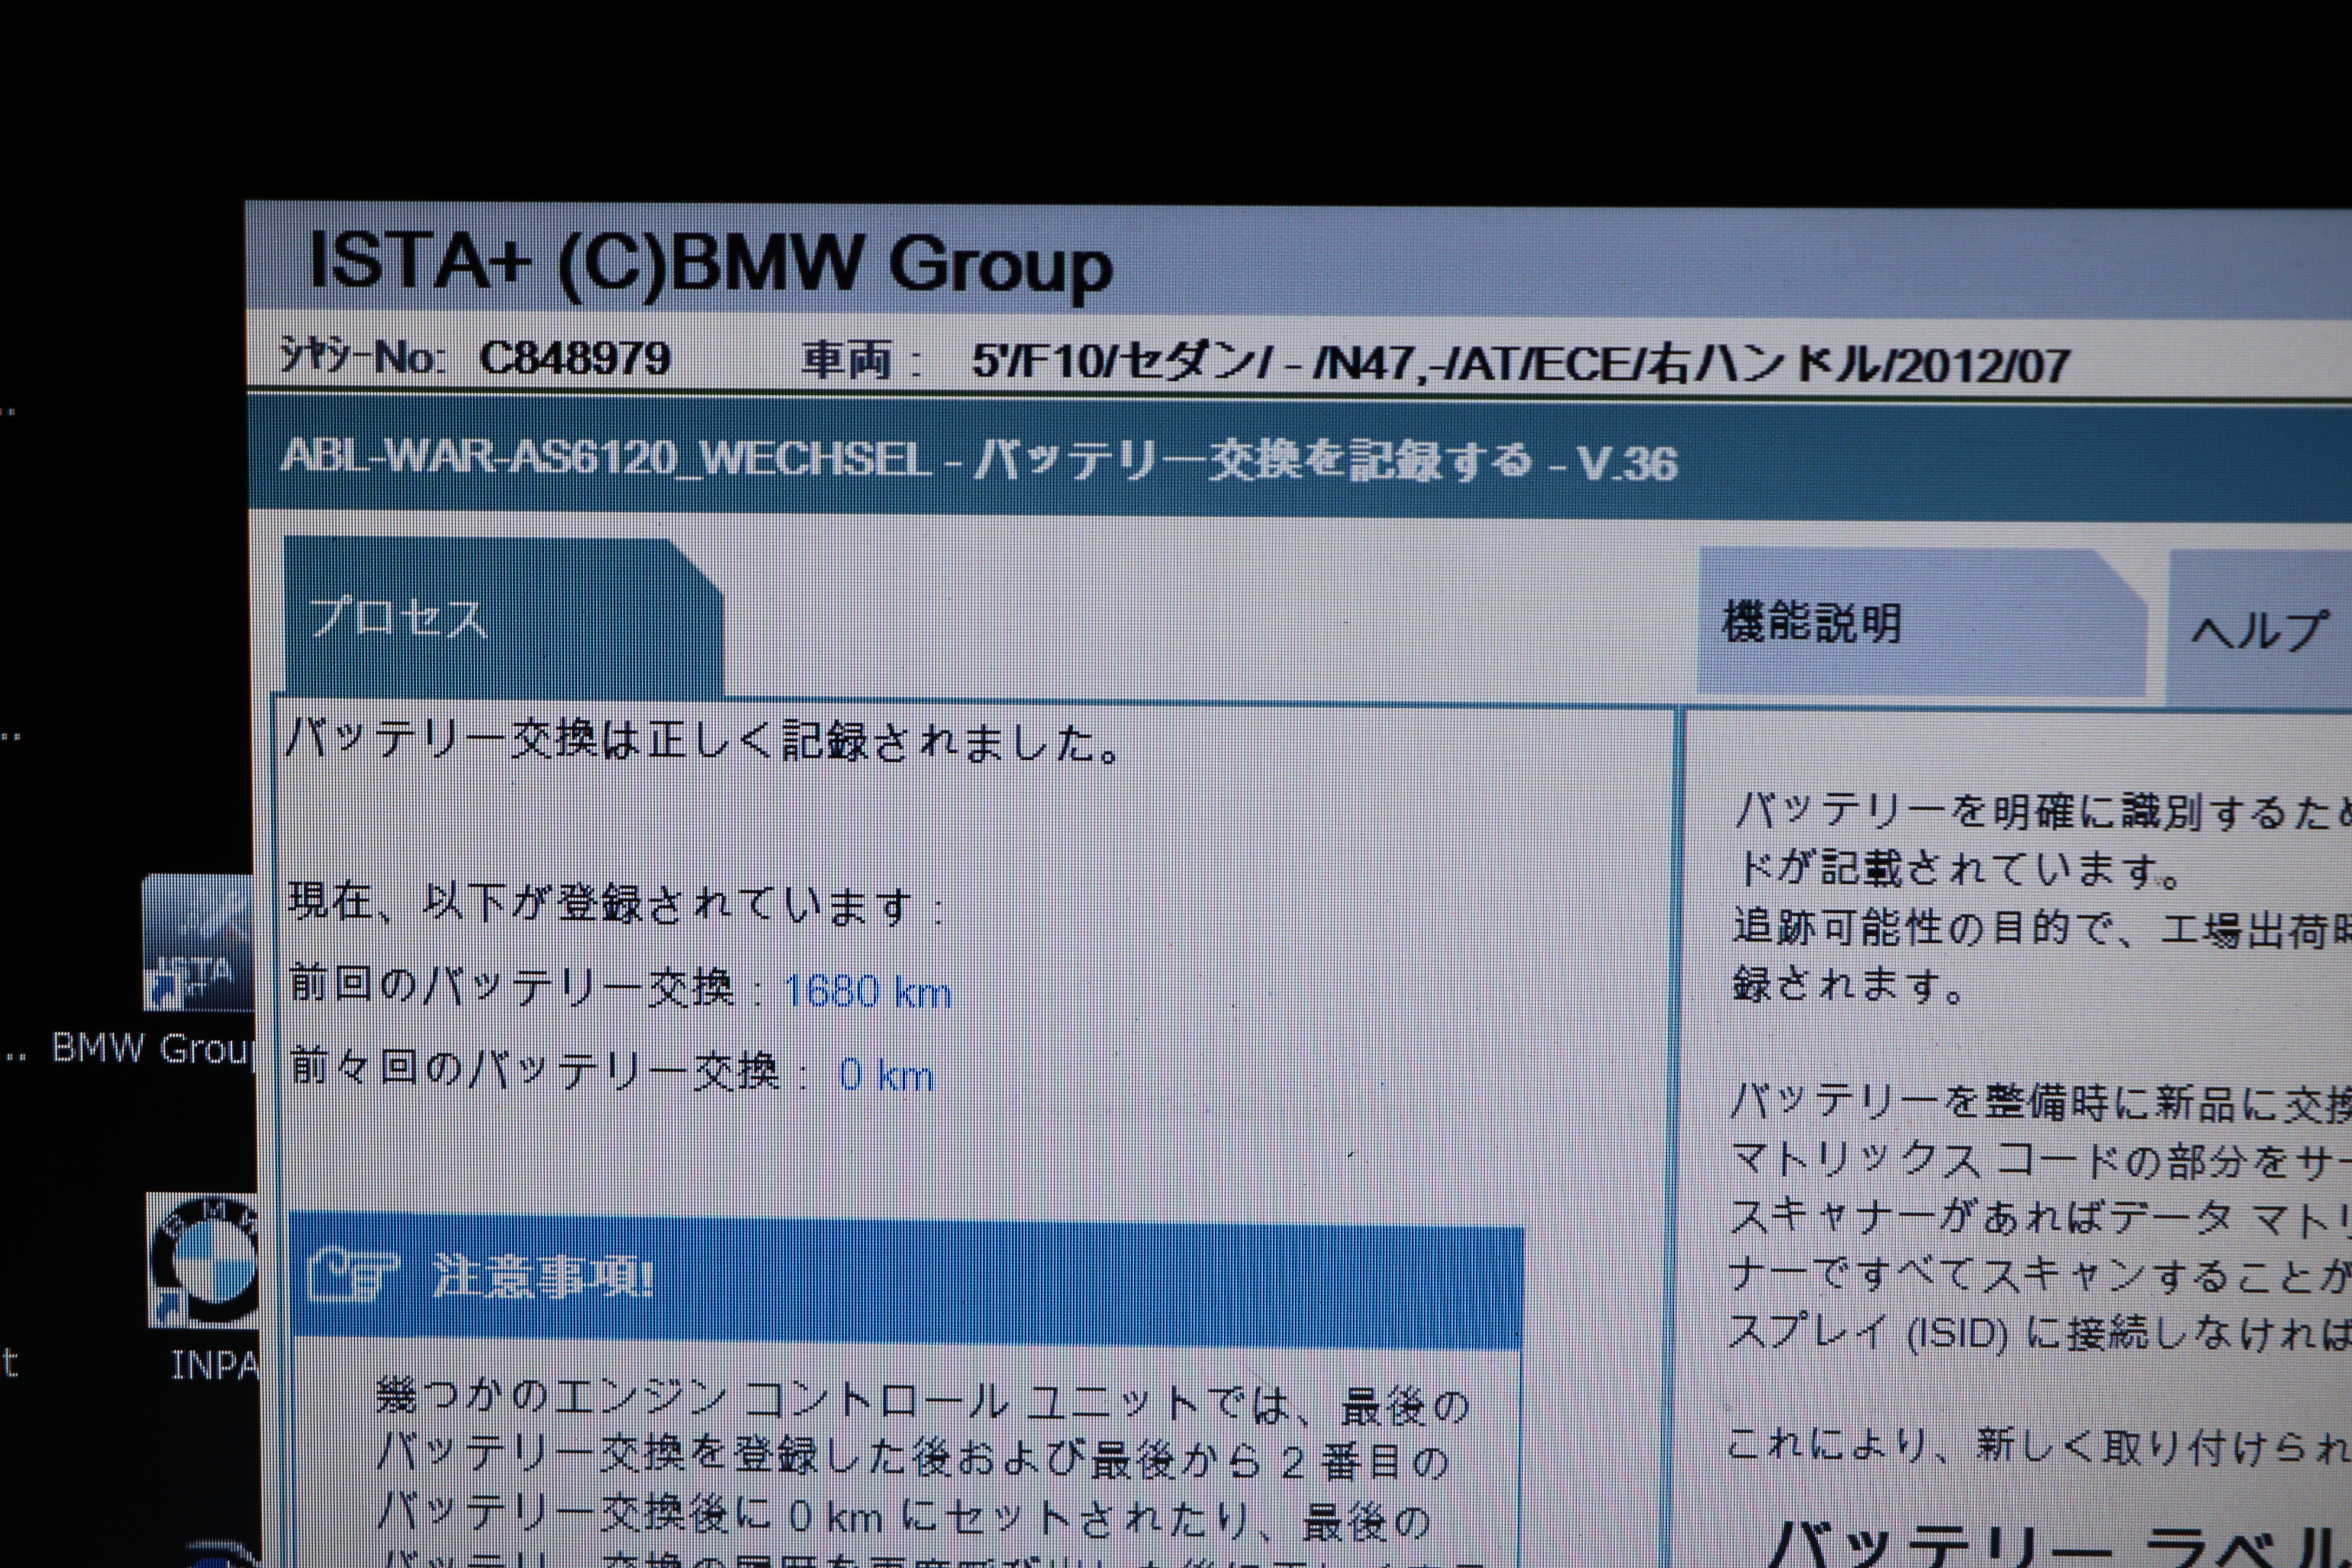Click vehicle info 5'/F10/セダン text
This screenshot has height=1568, width=2352.
pos(1122,362)
